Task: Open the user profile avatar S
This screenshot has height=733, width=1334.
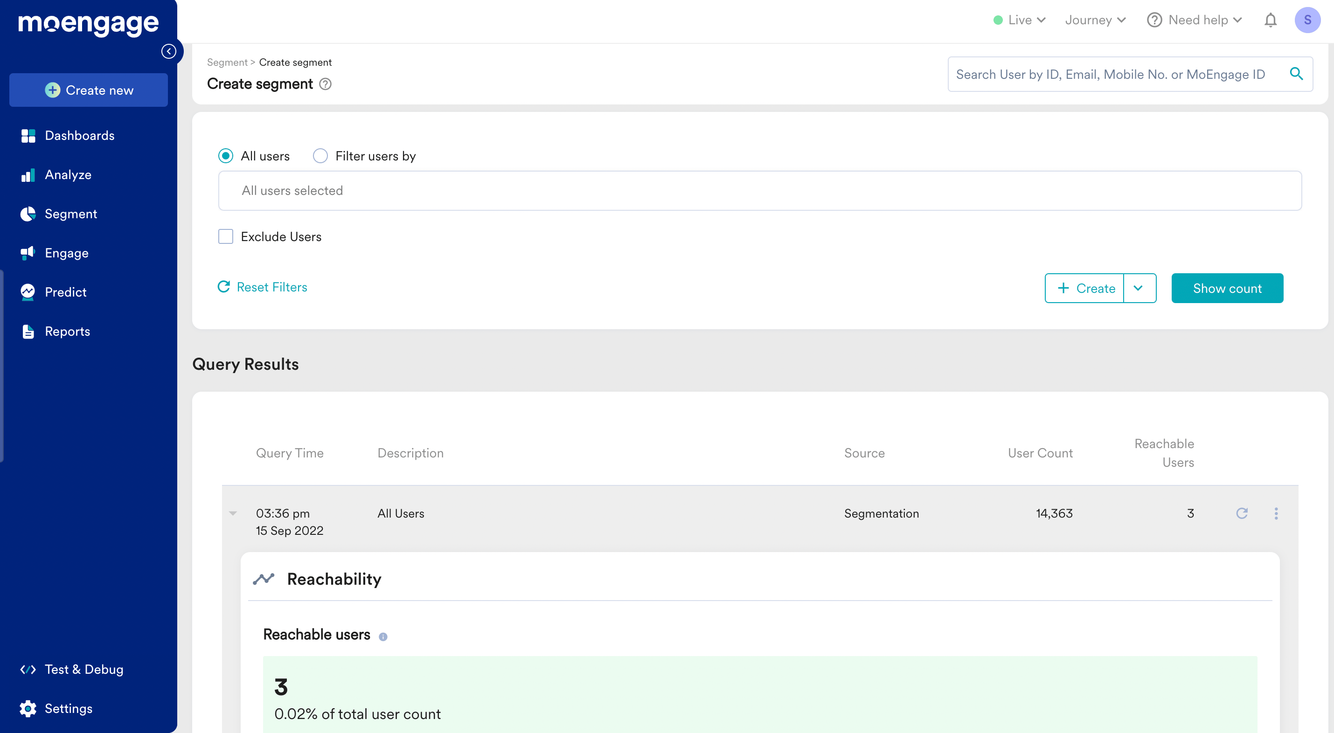Action: click(x=1307, y=20)
